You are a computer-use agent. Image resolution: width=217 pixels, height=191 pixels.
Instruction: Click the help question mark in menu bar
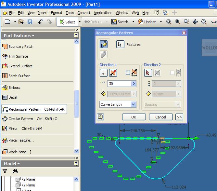(157, 13)
